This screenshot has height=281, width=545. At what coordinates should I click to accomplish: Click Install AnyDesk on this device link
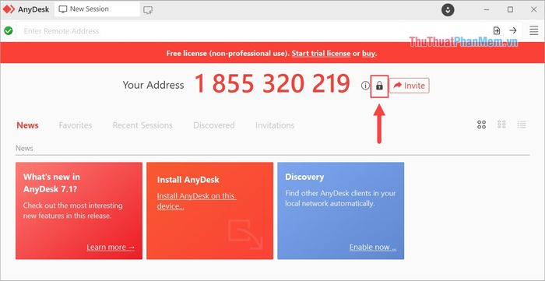coord(197,201)
